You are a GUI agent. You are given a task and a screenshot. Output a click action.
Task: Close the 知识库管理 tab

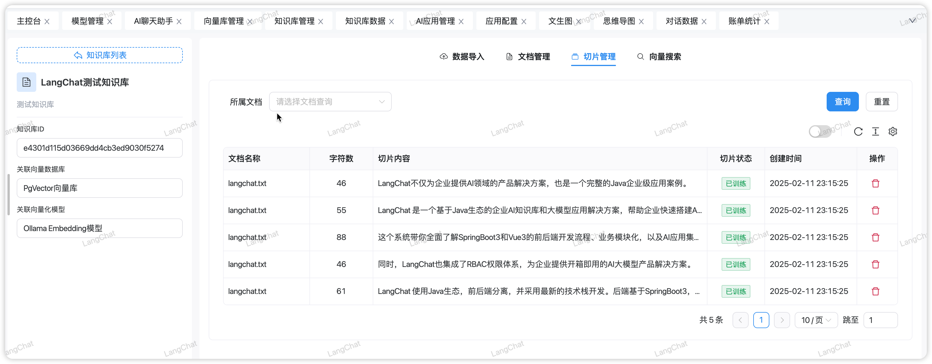click(x=321, y=22)
